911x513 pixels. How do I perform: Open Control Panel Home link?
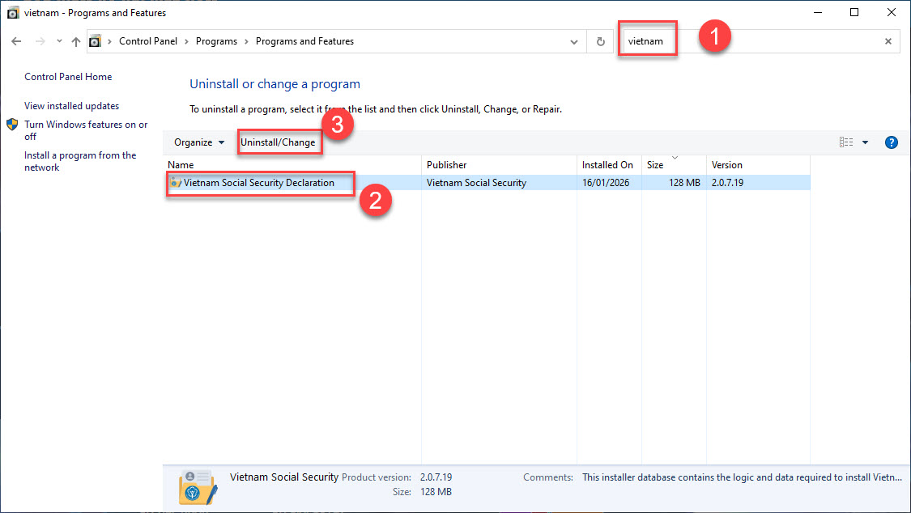pos(68,77)
